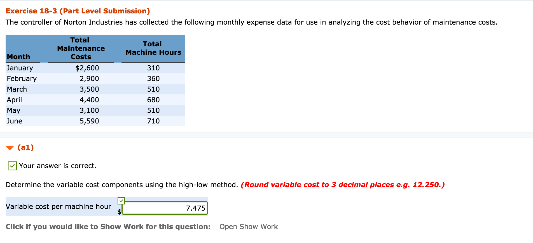This screenshot has height=243, width=533.
Task: Click January's cost value $2,600
Action: (87, 68)
